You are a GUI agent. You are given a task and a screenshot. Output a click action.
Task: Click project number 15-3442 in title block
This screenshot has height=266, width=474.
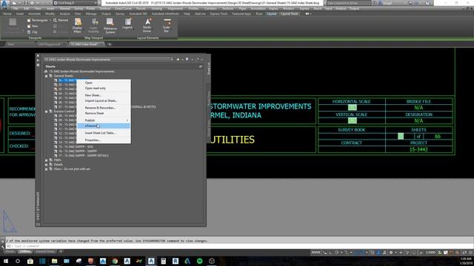[418, 149]
